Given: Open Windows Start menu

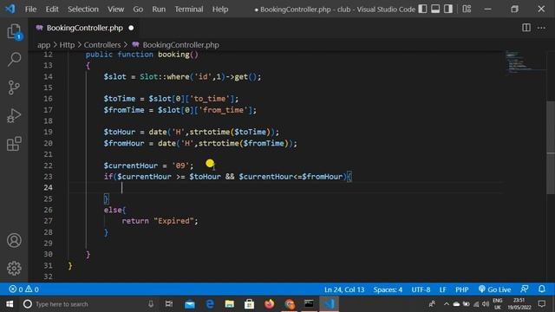Looking at the screenshot, I should pyautogui.click(x=10, y=304).
